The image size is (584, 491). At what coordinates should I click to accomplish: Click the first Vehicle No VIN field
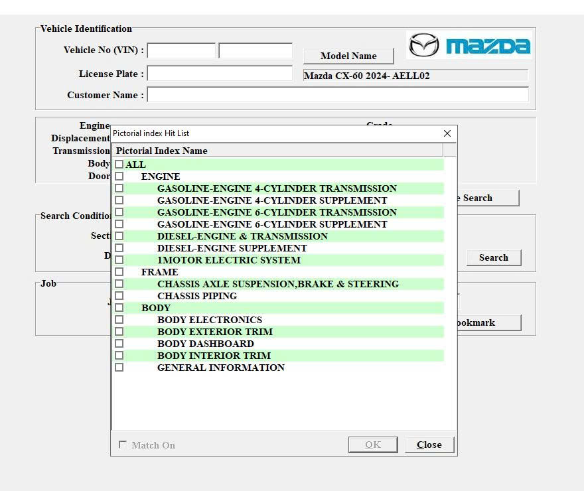pyautogui.click(x=181, y=50)
